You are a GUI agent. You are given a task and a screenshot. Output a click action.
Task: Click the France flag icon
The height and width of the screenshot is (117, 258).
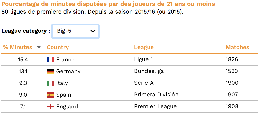tap(50, 60)
